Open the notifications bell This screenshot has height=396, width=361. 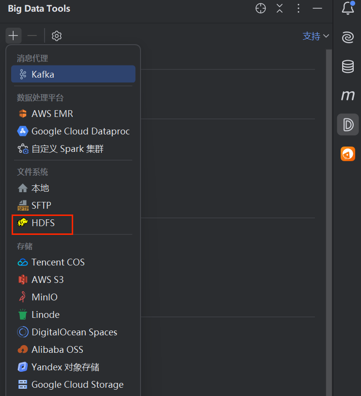pyautogui.click(x=347, y=8)
